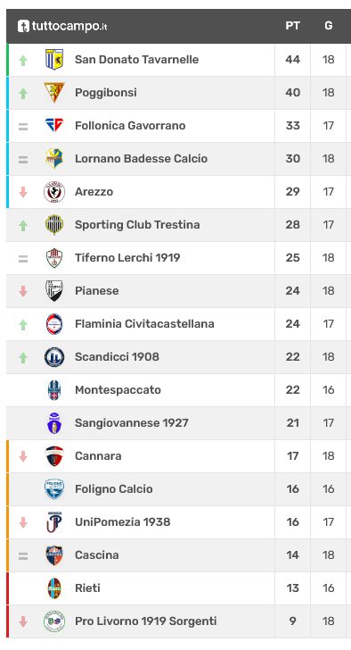Image resolution: width=351 pixels, height=650 pixels.
Task: Click the green up arrow beside Poggibonsi
Action: point(23,93)
